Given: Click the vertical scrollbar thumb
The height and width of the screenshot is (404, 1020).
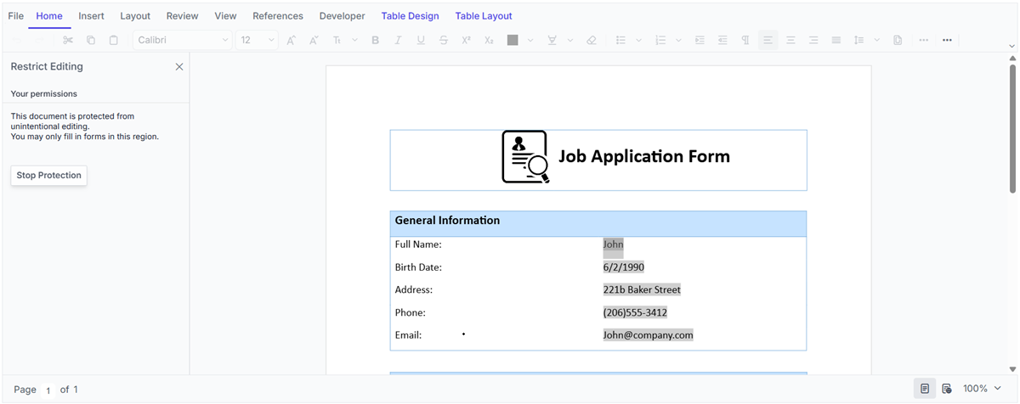Looking at the screenshot, I should tap(1012, 129).
